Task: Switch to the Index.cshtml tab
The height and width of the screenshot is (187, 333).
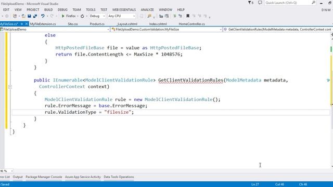Action: (158, 24)
